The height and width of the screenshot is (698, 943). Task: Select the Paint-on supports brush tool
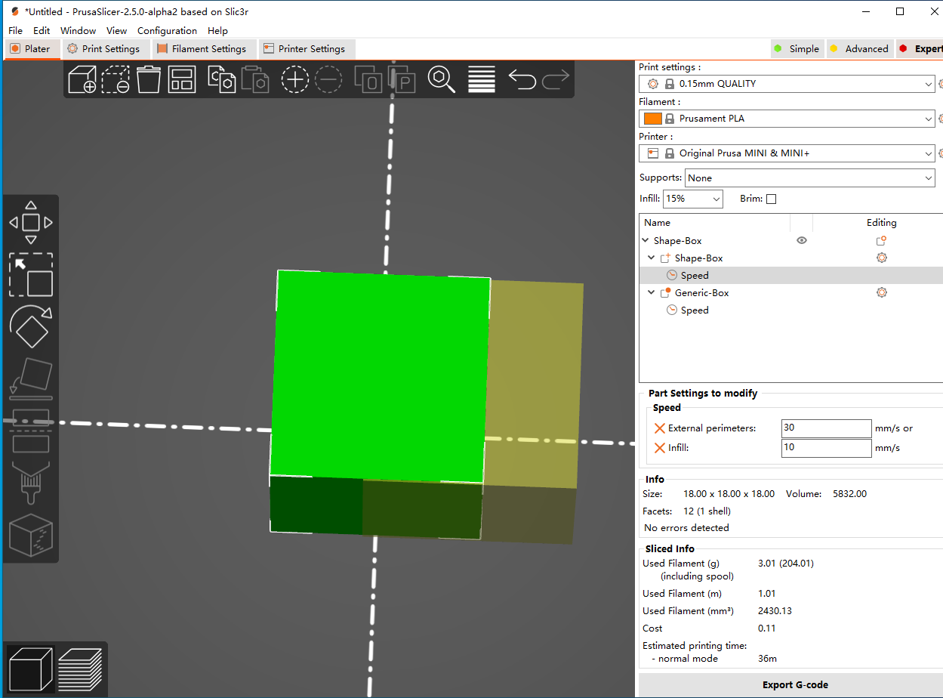(x=31, y=483)
